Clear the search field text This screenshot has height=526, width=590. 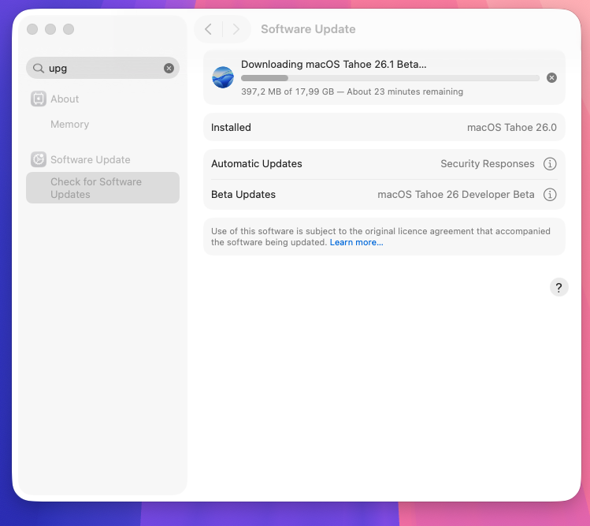point(169,68)
